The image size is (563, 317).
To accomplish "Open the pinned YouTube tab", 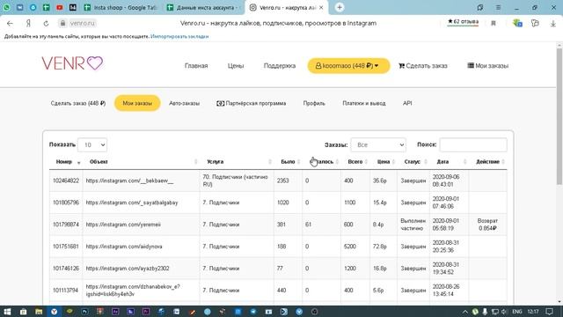I will tap(60, 7).
